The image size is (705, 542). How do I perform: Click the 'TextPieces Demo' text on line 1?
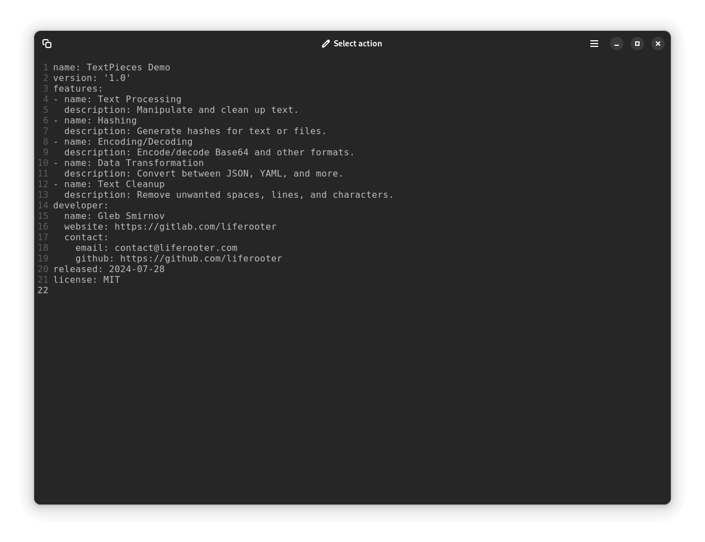tap(128, 68)
